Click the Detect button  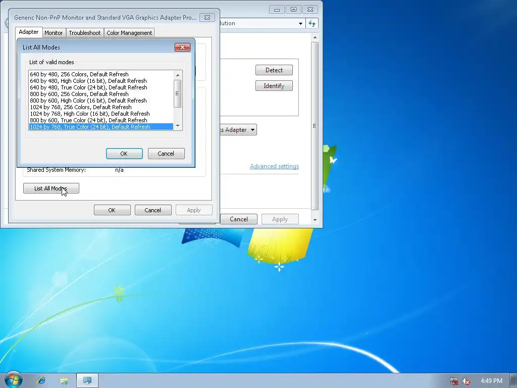(x=274, y=70)
